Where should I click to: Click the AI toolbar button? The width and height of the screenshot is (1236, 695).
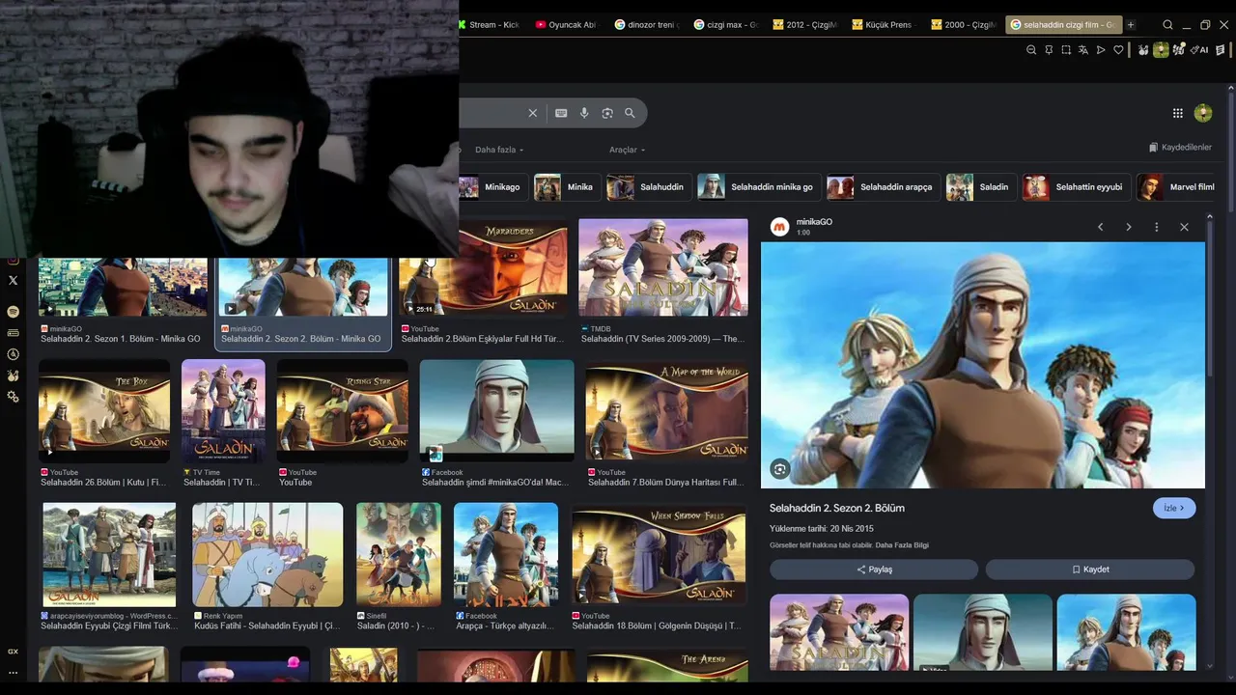(x=1200, y=50)
